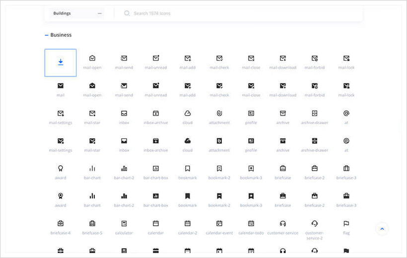Click the scroll-to-top arrow button
Screen dimensions: 407x258
382,229
